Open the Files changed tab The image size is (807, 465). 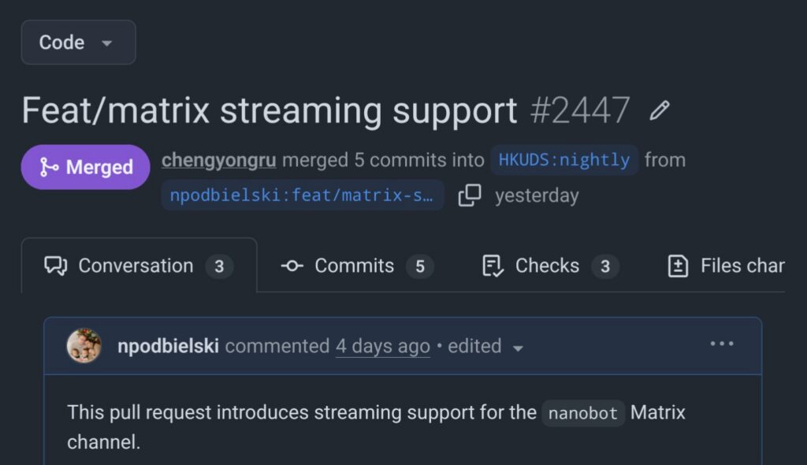coord(741,266)
